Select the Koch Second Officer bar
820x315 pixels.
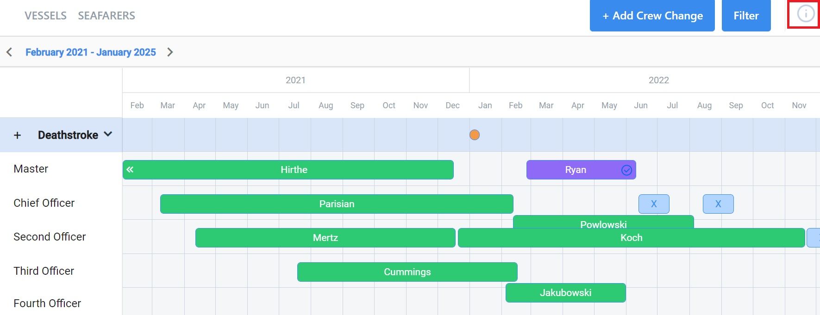632,238
